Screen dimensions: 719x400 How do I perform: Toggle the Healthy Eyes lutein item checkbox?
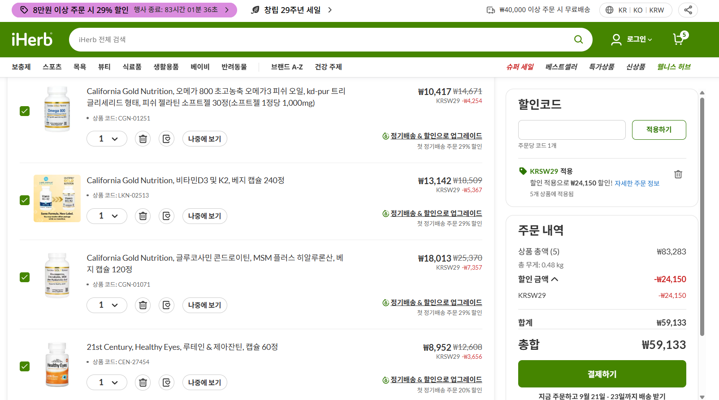[25, 366]
